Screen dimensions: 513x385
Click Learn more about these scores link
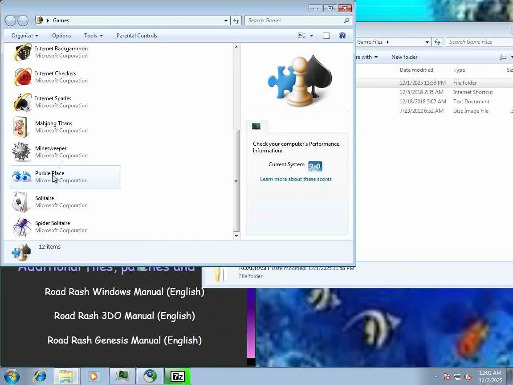(296, 179)
